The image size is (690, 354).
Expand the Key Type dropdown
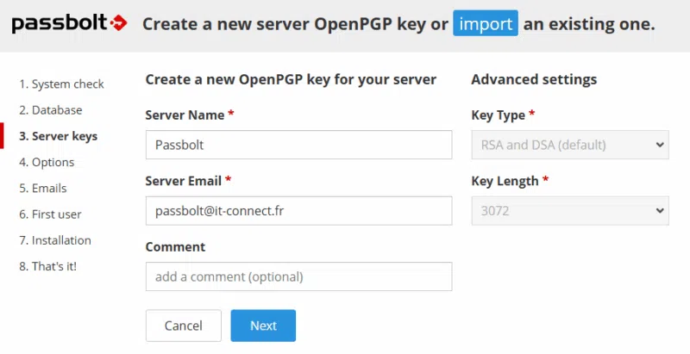point(569,145)
